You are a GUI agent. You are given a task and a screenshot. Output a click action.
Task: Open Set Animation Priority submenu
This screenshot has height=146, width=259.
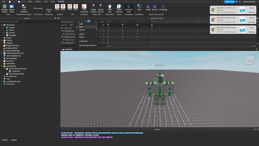[x=86, y=45]
